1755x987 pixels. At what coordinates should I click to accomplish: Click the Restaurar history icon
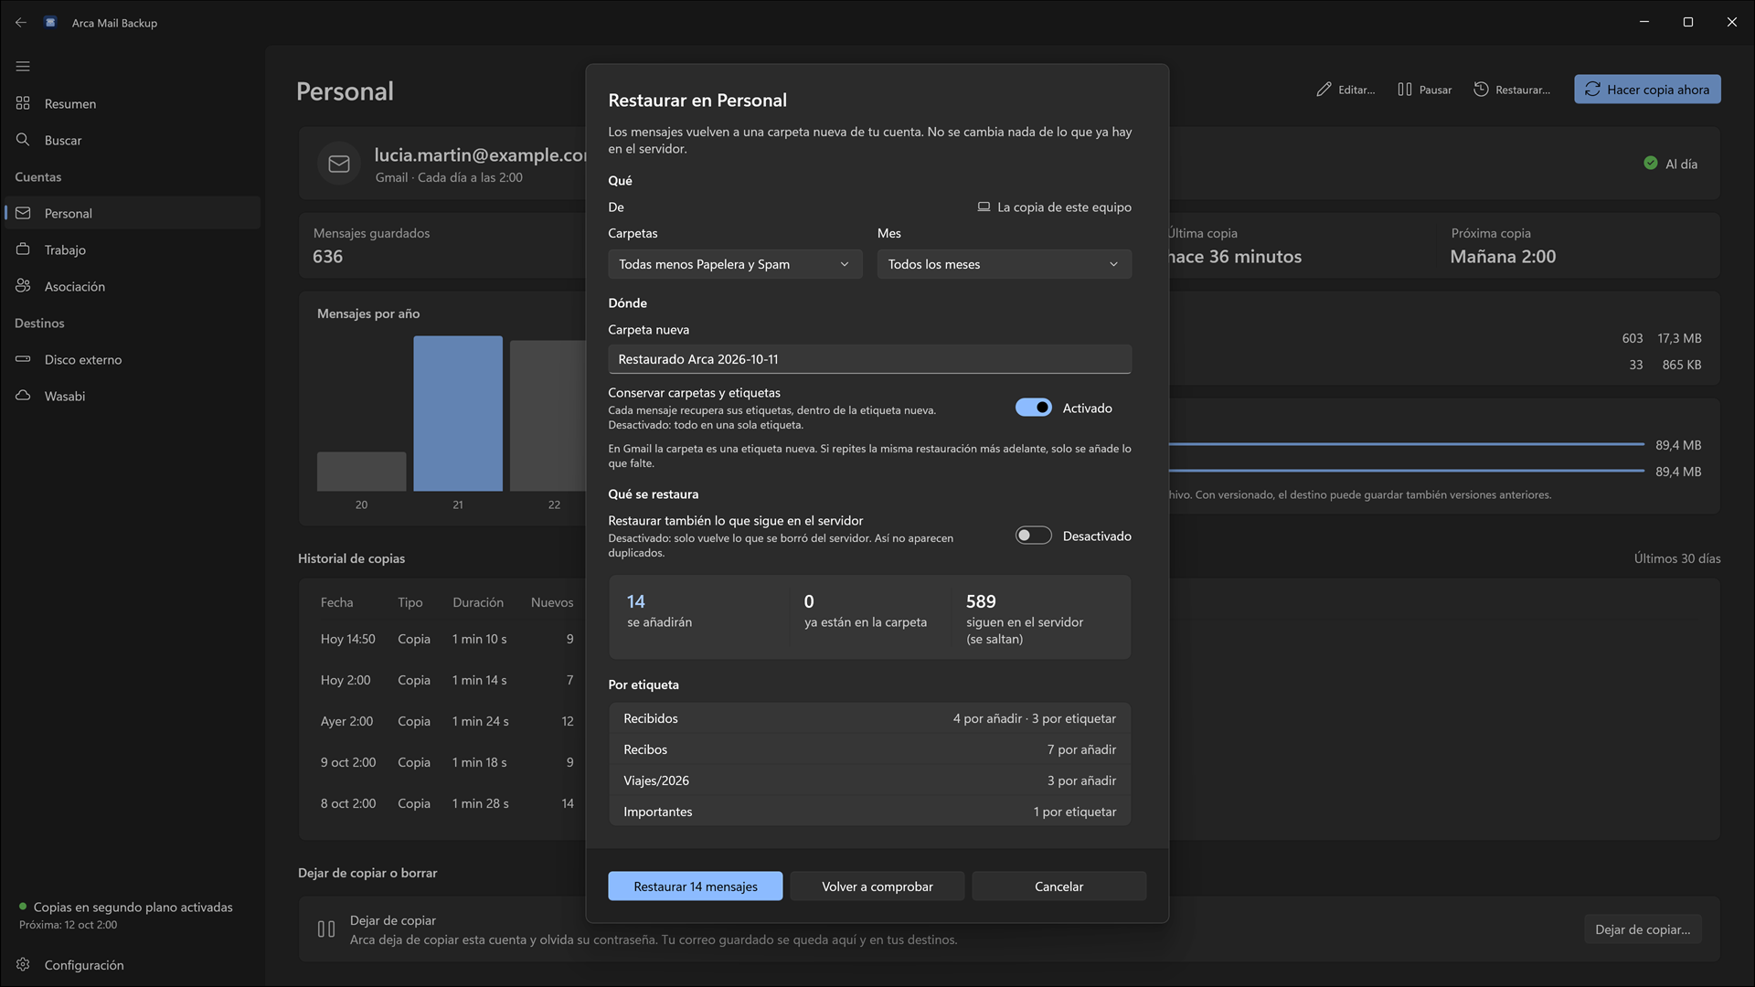(x=1481, y=90)
